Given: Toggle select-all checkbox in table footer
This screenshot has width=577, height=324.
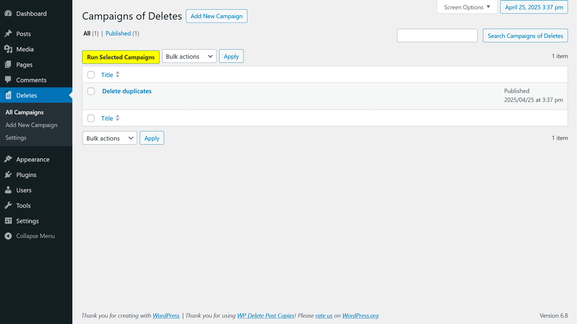Looking at the screenshot, I should click(91, 118).
